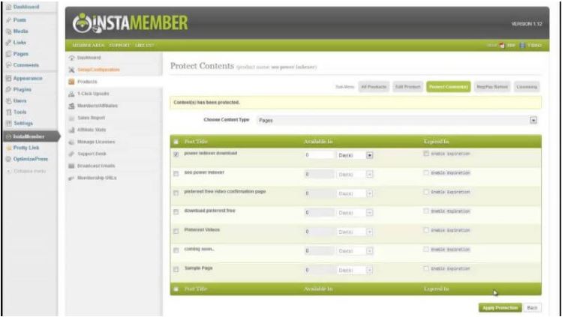The image size is (562, 317).
Task: Switch to the Edit Product sub-menu tab
Action: [x=407, y=87]
